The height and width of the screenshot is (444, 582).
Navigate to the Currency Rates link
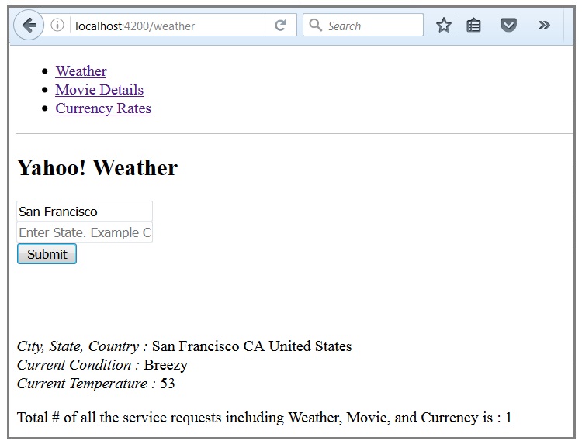tap(103, 108)
